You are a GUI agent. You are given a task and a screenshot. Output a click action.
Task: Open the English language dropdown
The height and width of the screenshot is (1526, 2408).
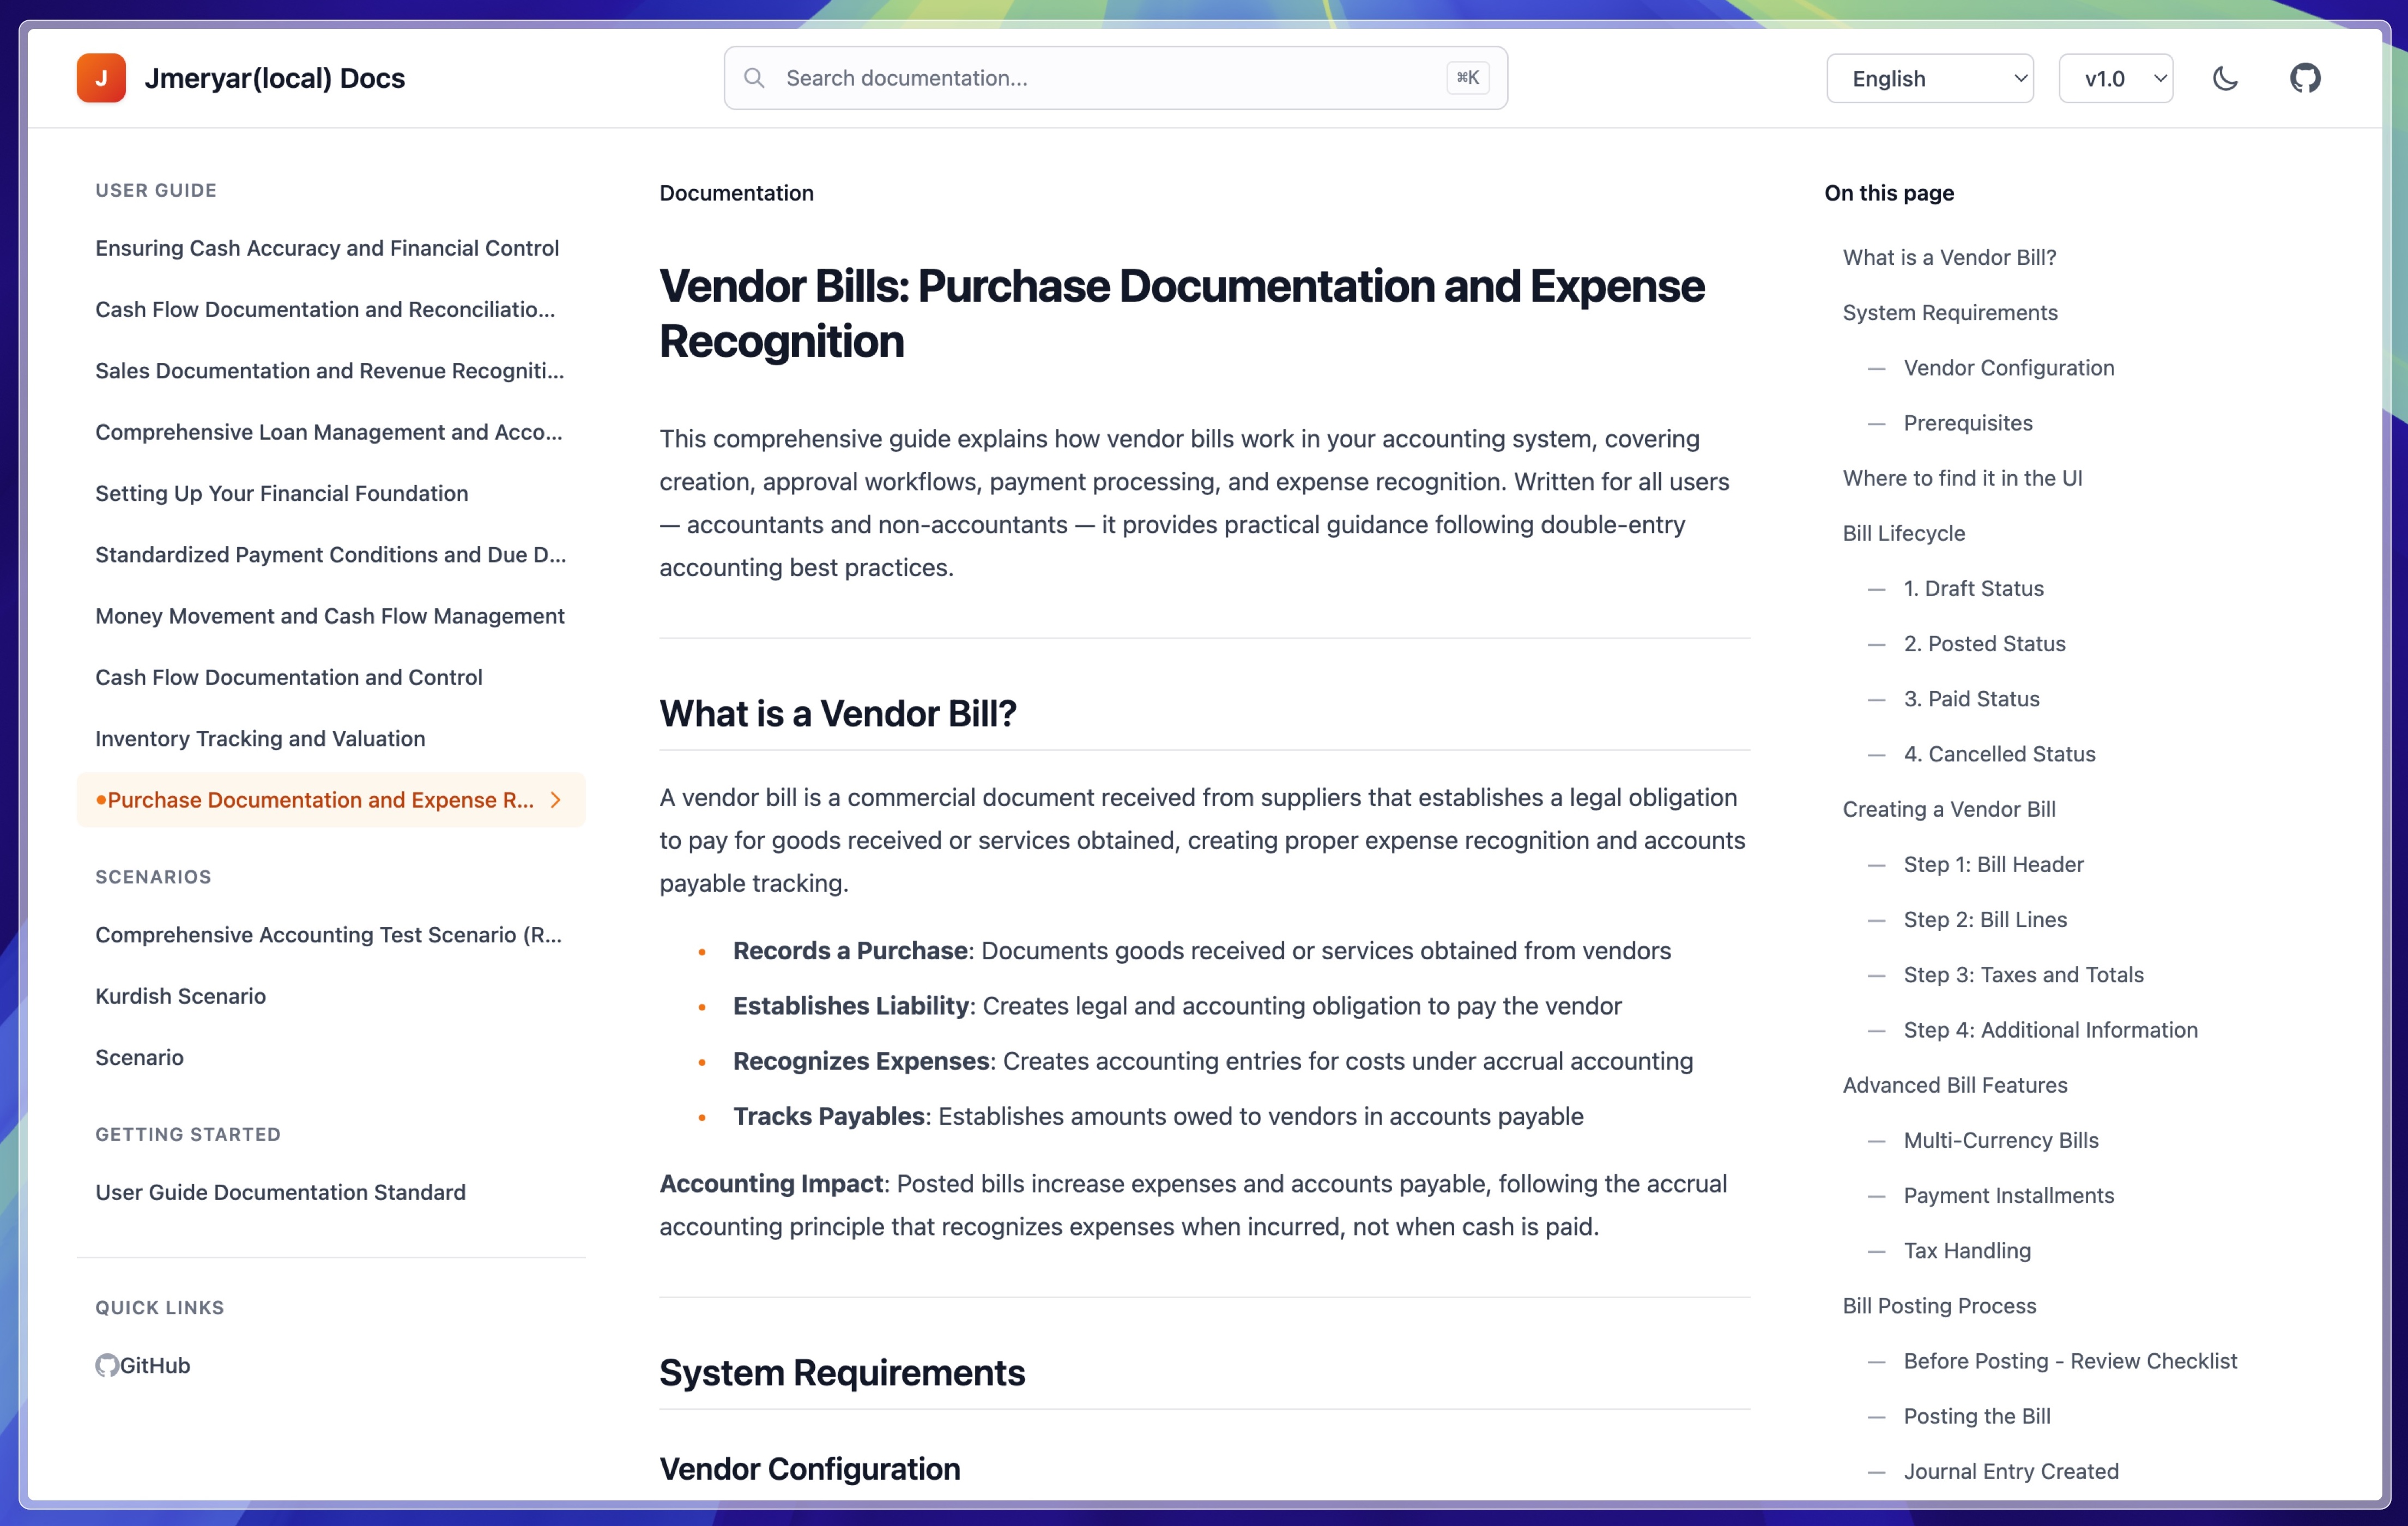point(1929,78)
